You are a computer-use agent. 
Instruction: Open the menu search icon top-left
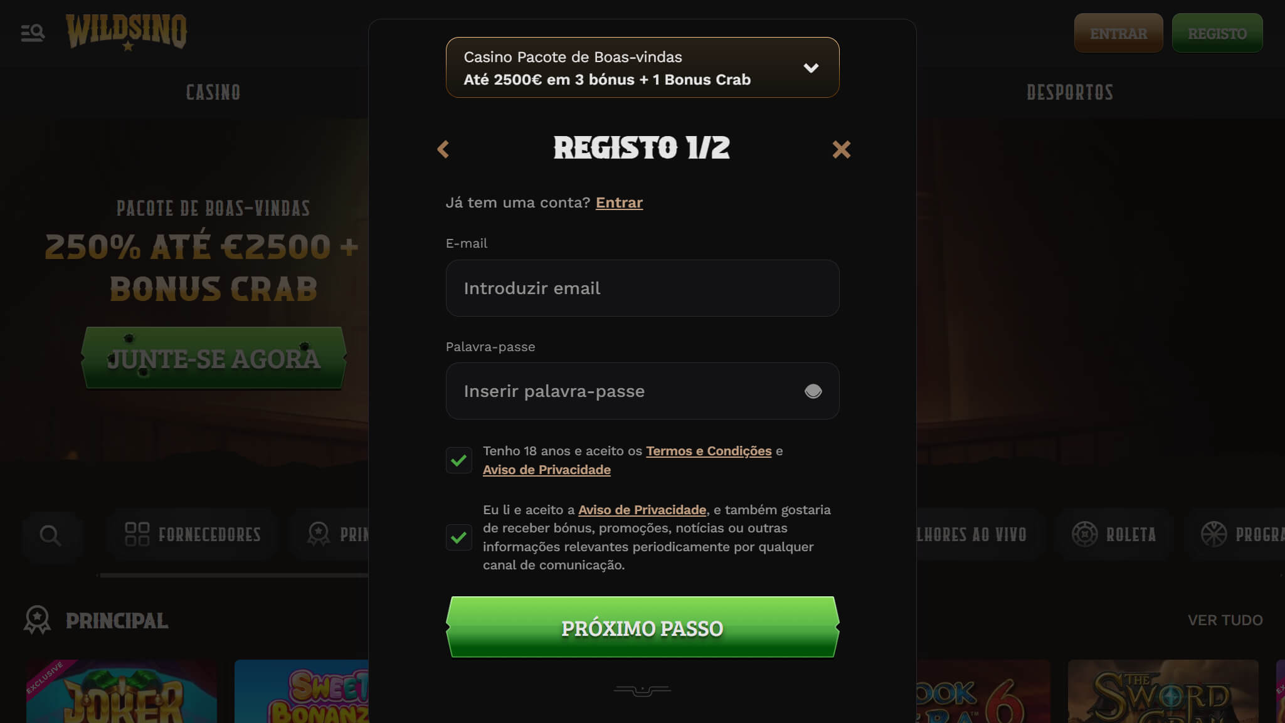point(33,33)
